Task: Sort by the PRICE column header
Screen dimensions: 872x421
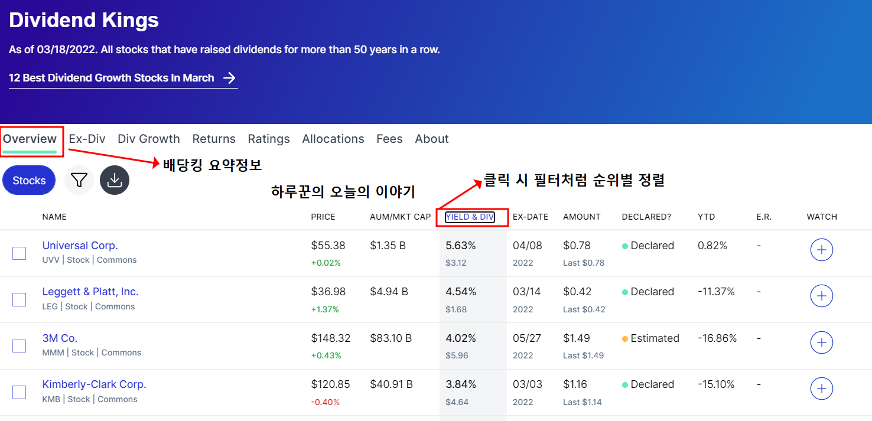Action: 323,217
